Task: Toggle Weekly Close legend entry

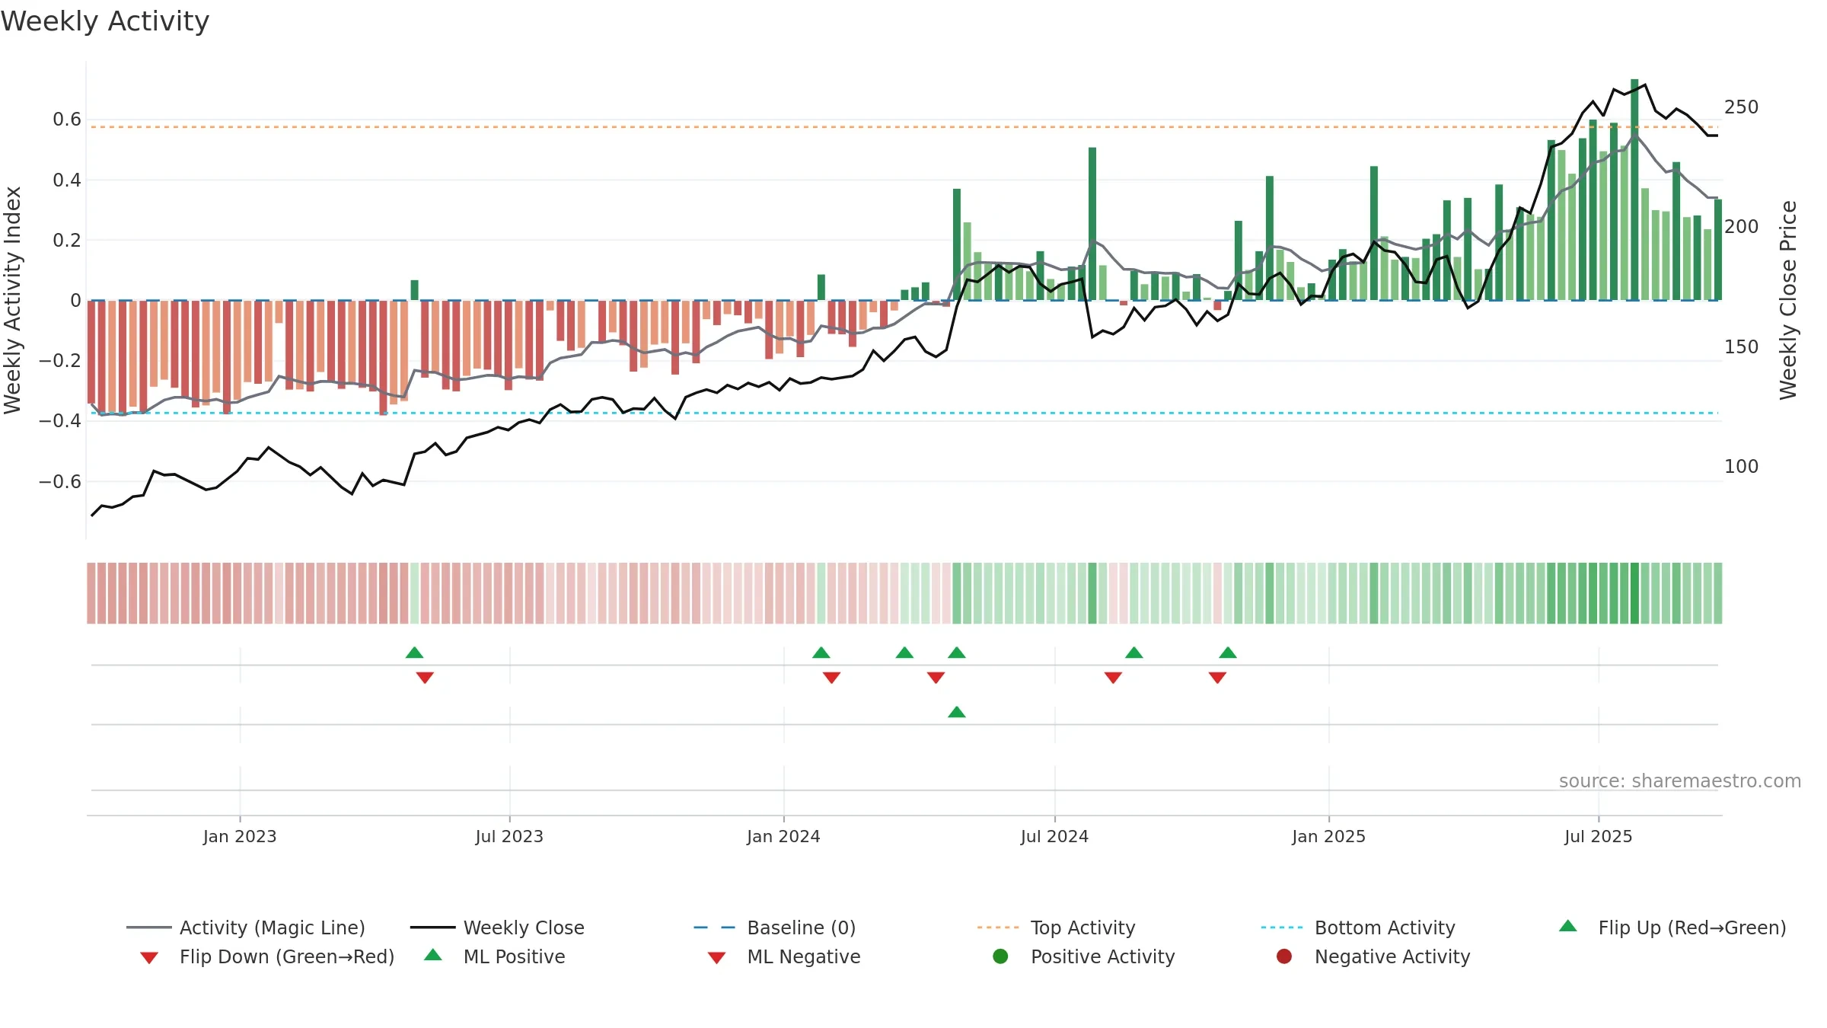Action: [x=497, y=927]
